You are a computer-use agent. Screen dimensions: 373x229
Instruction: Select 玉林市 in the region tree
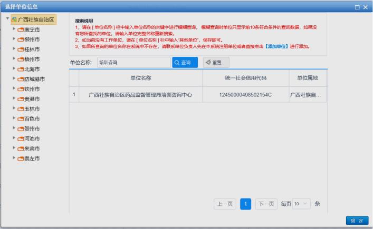pos(32,109)
